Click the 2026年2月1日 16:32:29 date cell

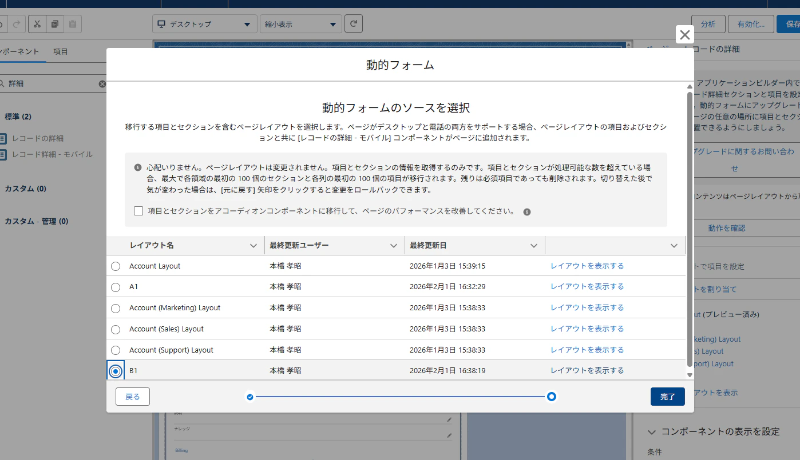pyautogui.click(x=447, y=287)
